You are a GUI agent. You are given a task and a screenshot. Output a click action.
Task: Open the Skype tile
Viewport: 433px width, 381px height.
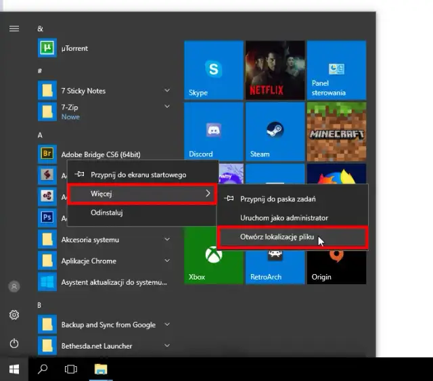[214, 70]
